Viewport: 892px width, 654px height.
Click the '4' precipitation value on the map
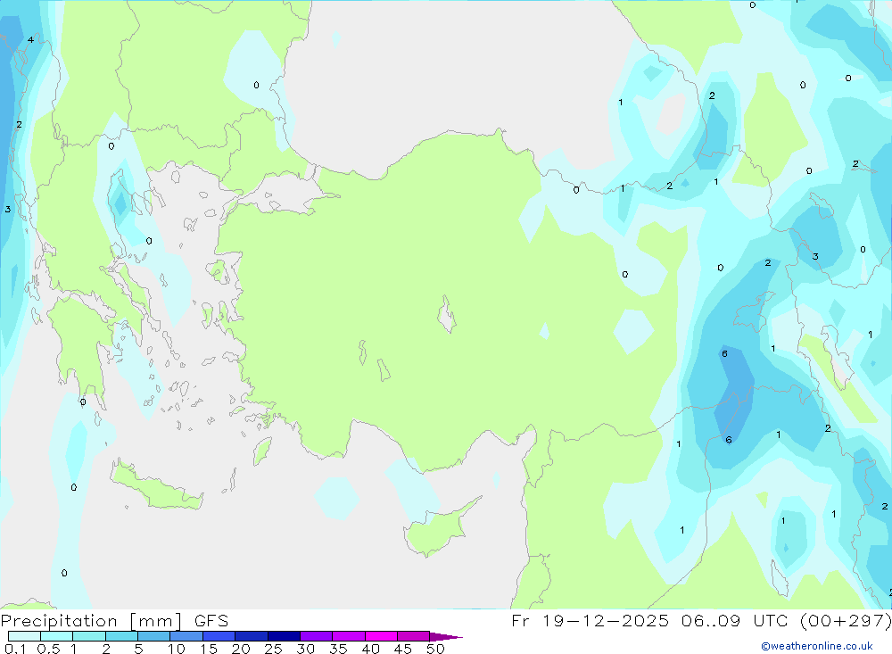(30, 40)
